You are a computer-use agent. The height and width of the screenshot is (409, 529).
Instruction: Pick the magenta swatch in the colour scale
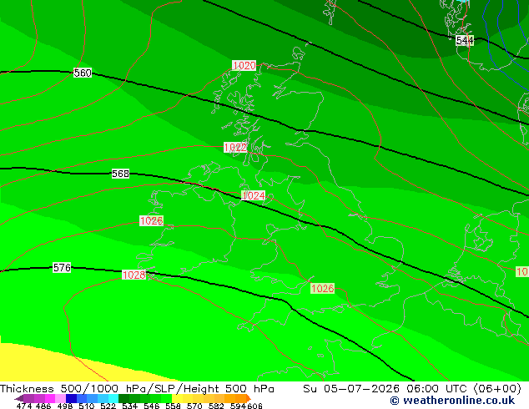point(50,398)
